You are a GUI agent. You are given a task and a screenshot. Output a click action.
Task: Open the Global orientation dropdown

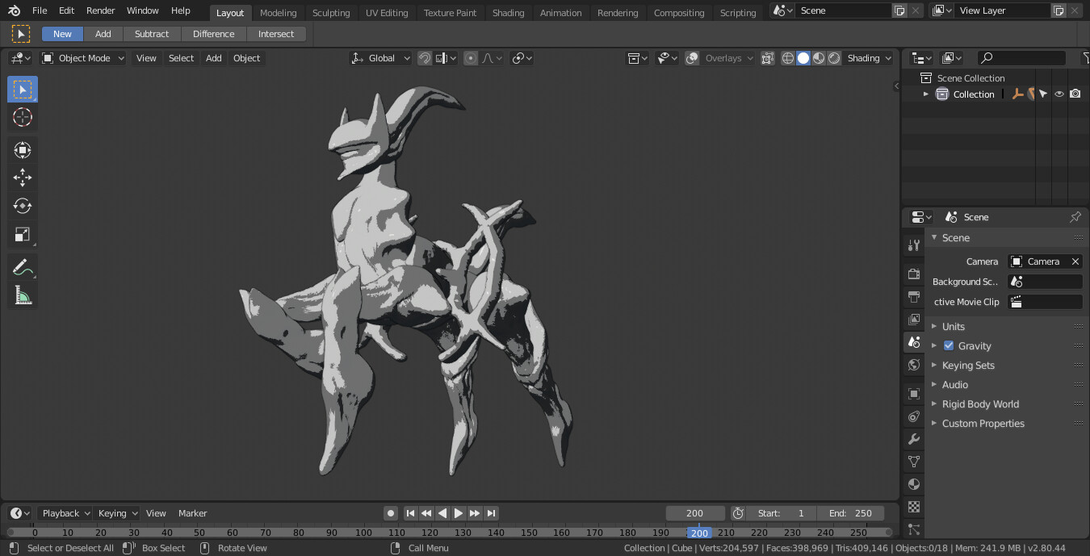click(381, 58)
